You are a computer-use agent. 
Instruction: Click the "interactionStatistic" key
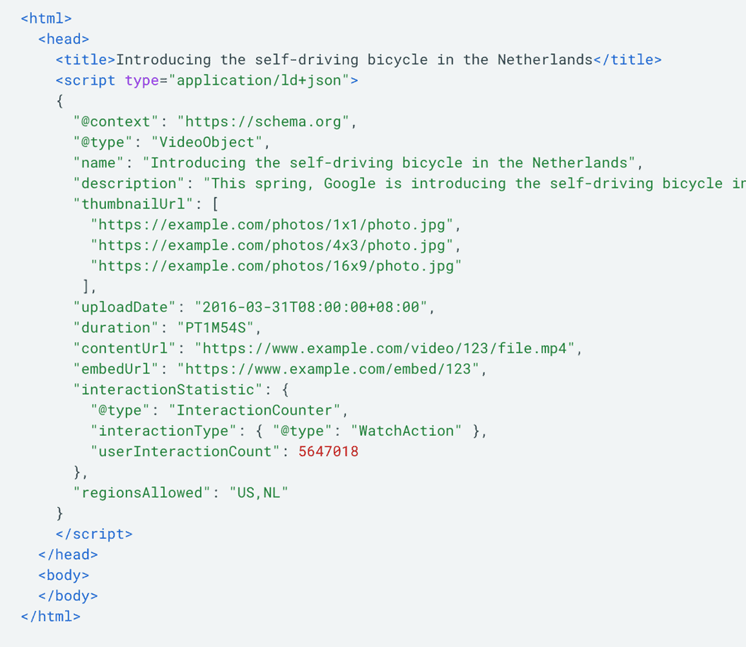coord(168,389)
